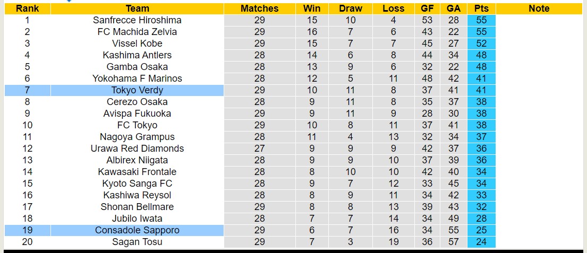This screenshot has height=253, width=587.
Task: Click the GF column header
Action: click(x=427, y=8)
